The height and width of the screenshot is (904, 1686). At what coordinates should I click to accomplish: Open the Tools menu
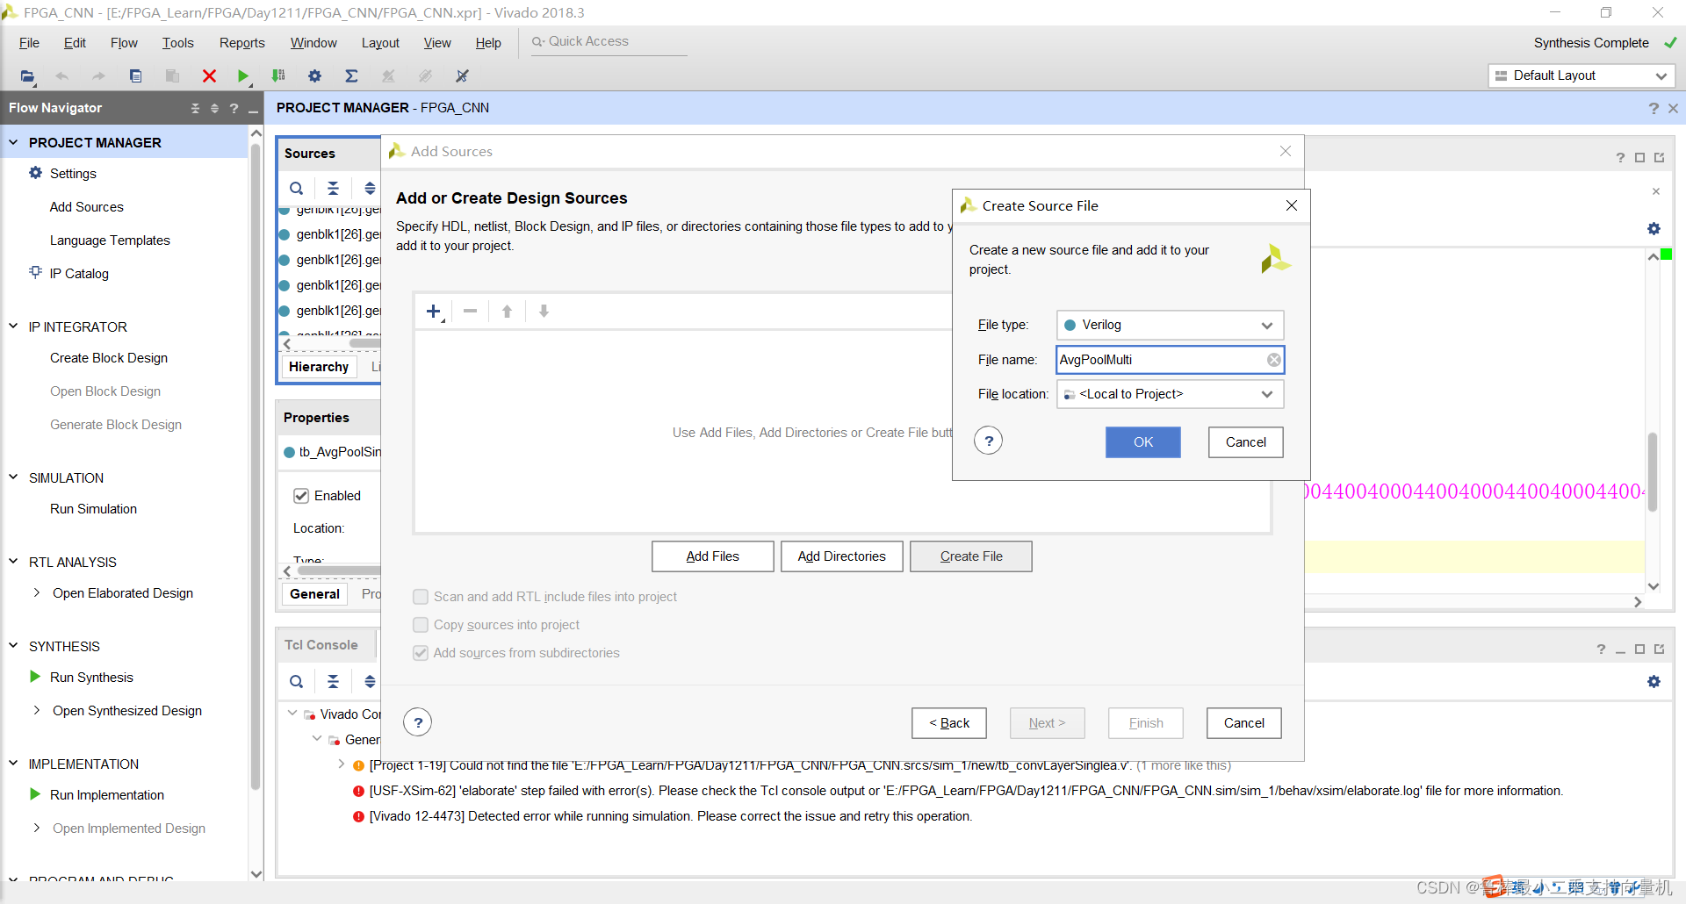click(177, 43)
